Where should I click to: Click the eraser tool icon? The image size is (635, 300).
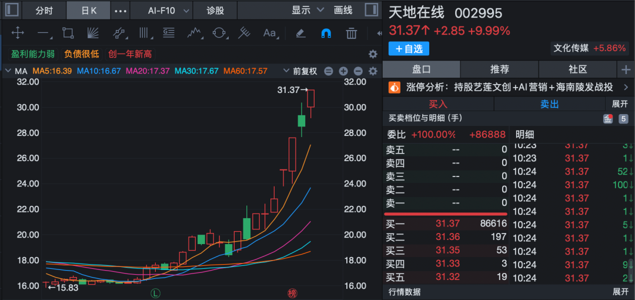tap(300, 33)
